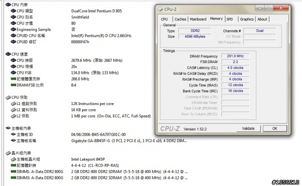The width and height of the screenshot is (302, 186).
Task: Click the memory icon beside 記憶體計時
Action: click(x=13, y=165)
